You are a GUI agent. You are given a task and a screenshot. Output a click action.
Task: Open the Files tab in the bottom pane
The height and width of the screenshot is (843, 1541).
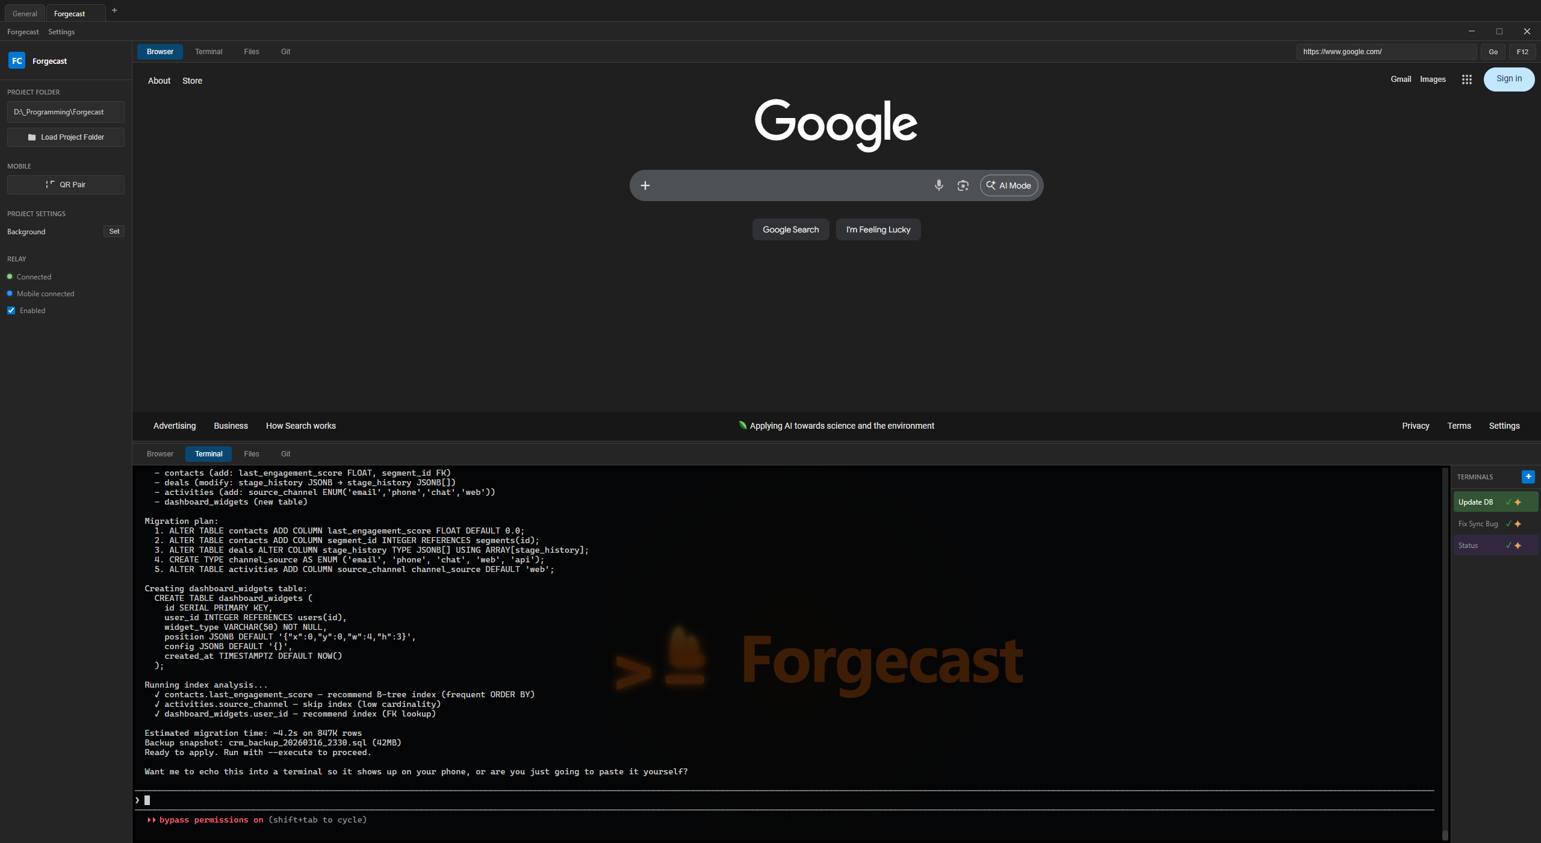[x=251, y=453]
